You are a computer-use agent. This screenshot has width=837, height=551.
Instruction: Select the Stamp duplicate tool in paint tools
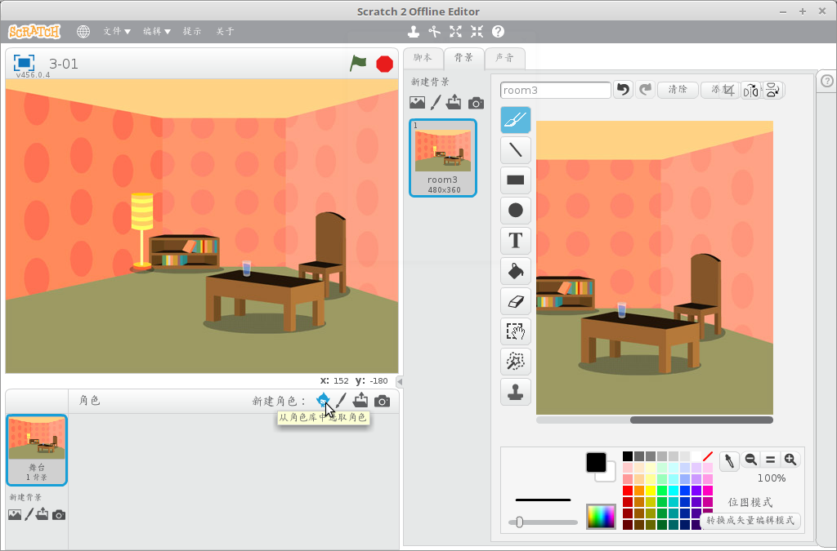[x=515, y=392]
